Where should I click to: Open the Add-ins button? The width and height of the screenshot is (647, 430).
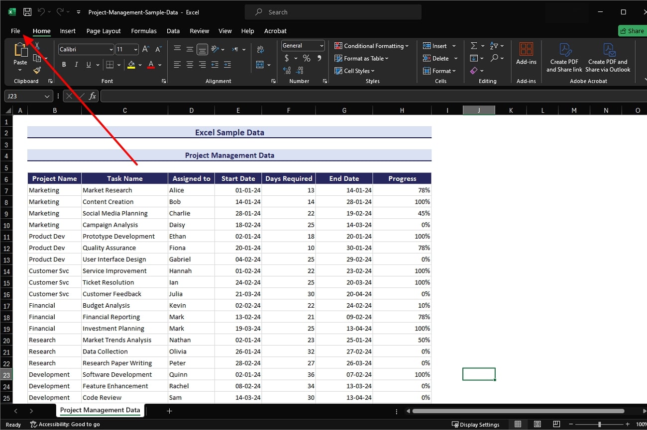[x=526, y=54]
